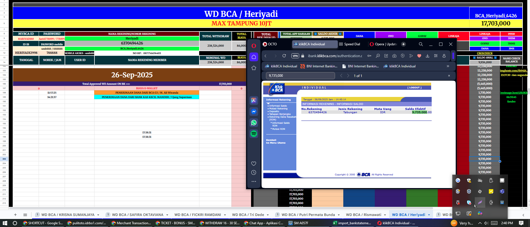
Task: Click the edit pinboard toolbar icon
Action: click(x=386, y=56)
